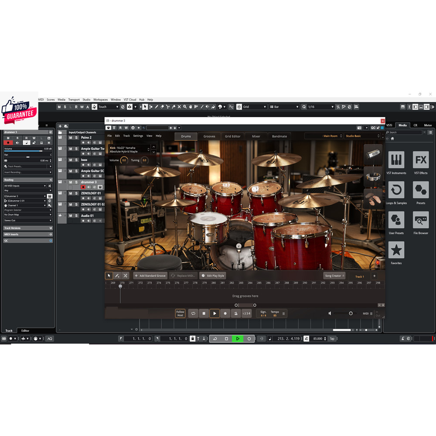Switch to the Mixer tab in EZdrummer
The width and height of the screenshot is (436, 436).
pyautogui.click(x=256, y=136)
